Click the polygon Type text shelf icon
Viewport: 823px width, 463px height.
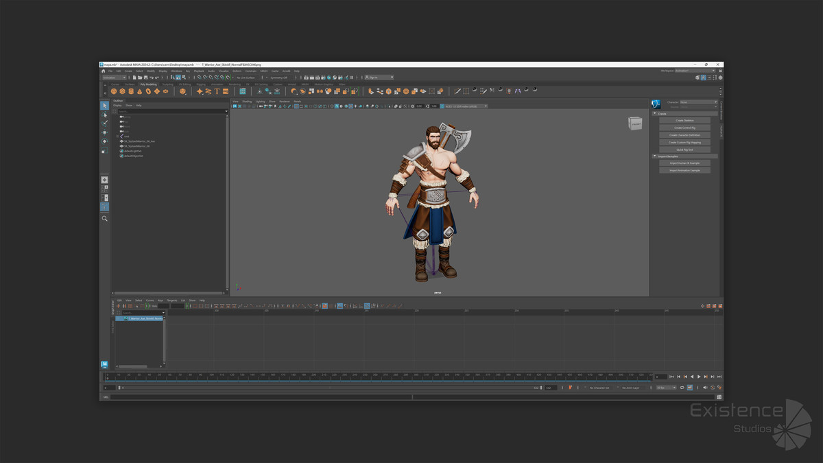[217, 91]
